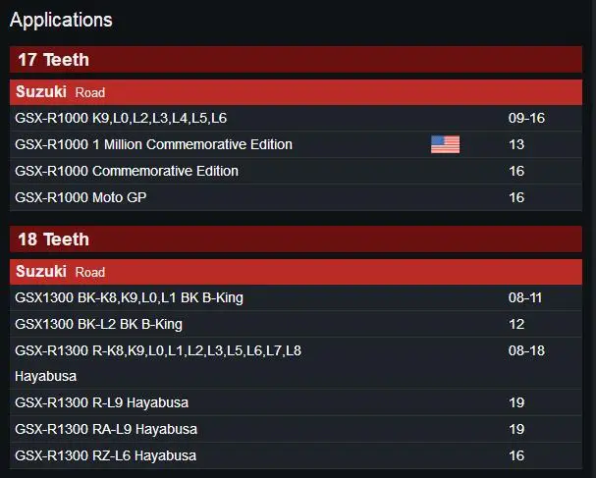Click the 08-18 year range for Hayabusa

(x=526, y=350)
